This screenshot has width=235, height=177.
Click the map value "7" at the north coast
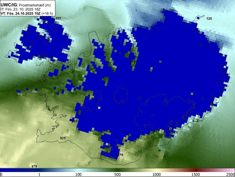point(164,10)
